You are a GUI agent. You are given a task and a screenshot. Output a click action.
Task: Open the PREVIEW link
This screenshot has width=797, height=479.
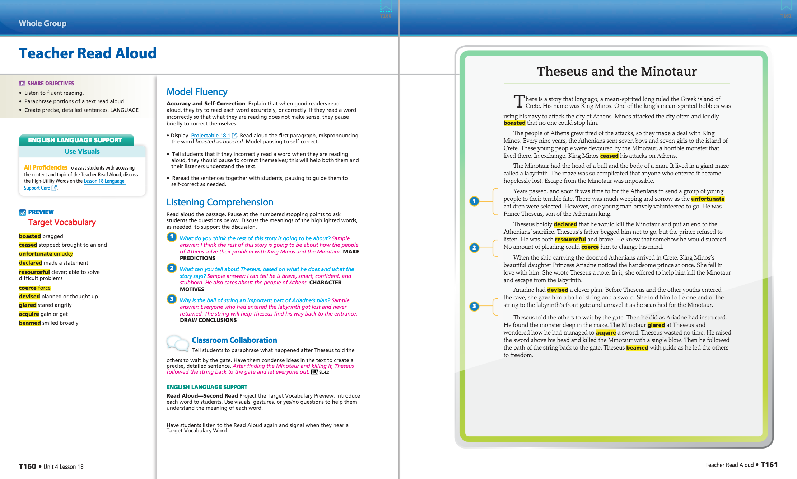click(41, 212)
